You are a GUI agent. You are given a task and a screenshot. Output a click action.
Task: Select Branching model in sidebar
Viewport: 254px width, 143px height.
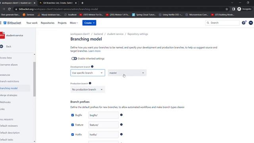(x=9, y=88)
